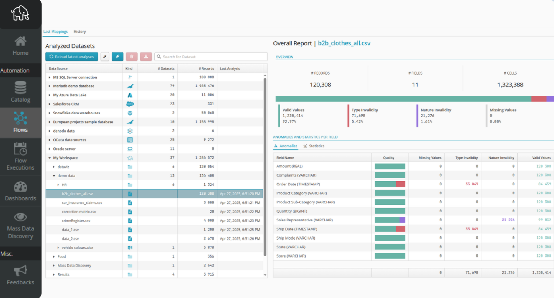Open Mass Data Discovery eye icon
Screen dimensions: 554x298
[20, 217]
